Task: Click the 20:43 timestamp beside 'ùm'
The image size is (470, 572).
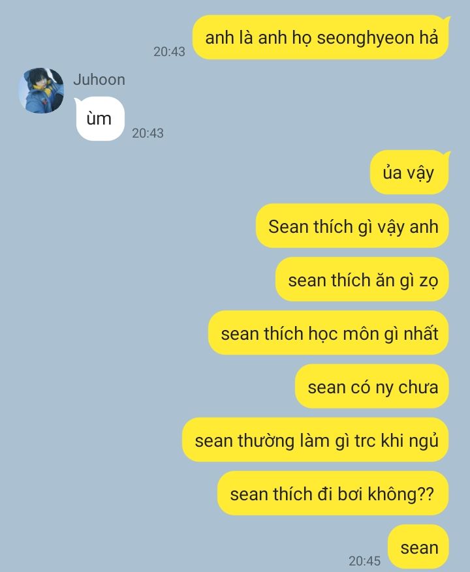Action: pyautogui.click(x=148, y=133)
